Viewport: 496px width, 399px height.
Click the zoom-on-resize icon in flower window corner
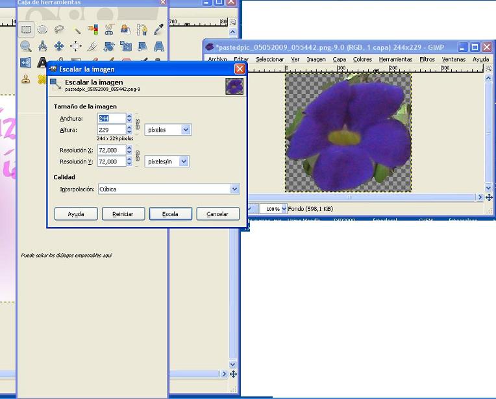(x=489, y=68)
